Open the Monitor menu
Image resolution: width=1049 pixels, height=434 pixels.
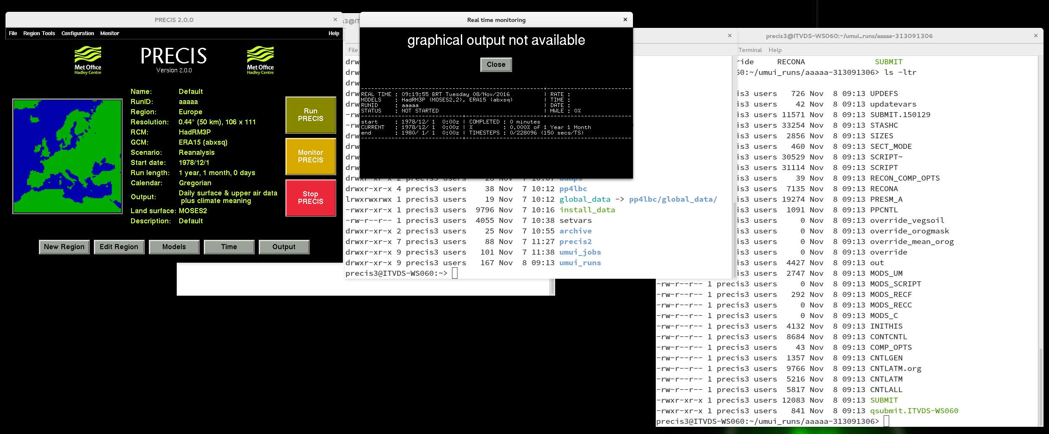pos(110,33)
